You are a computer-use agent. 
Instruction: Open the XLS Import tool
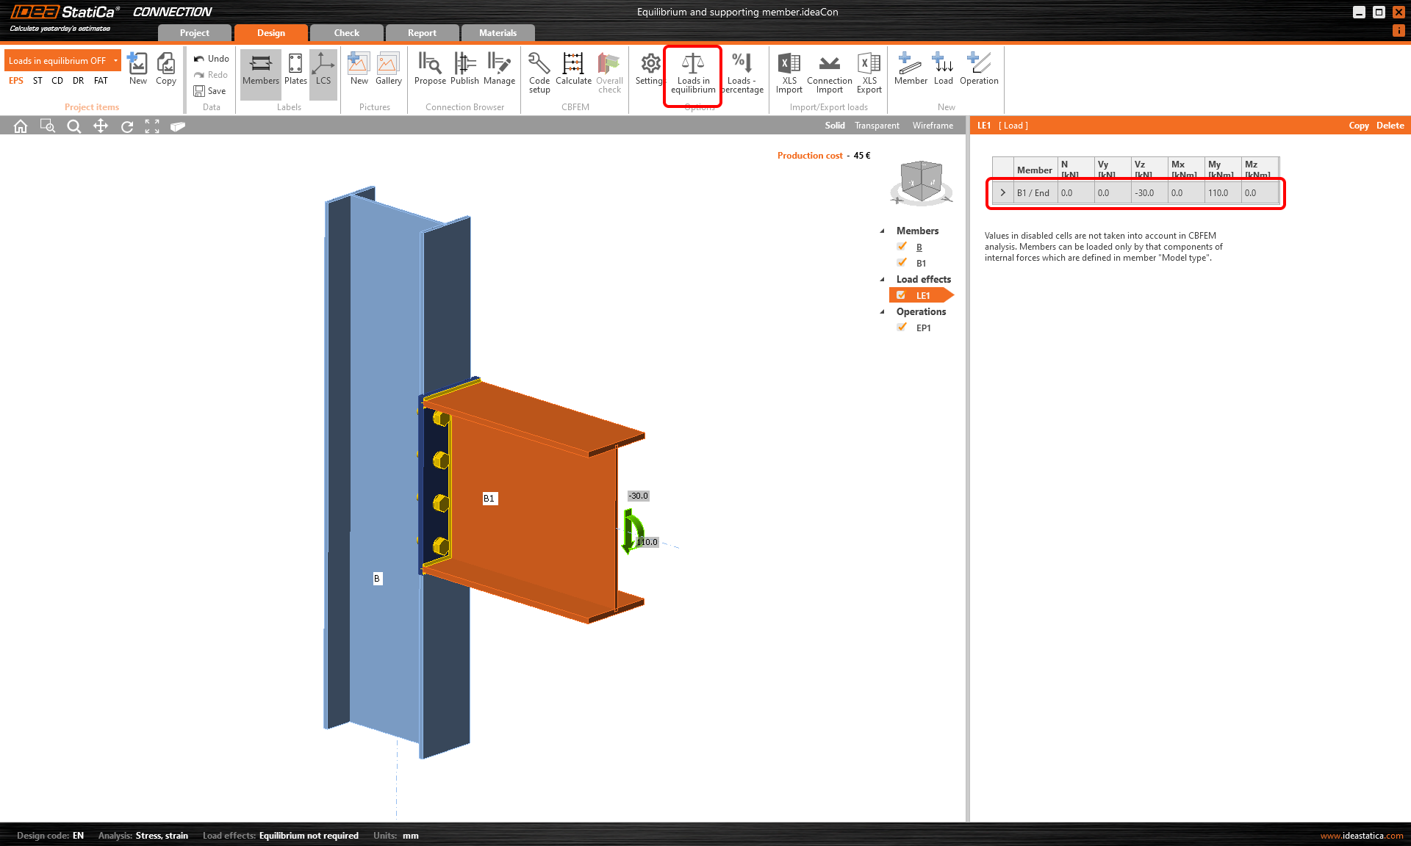pyautogui.click(x=789, y=72)
